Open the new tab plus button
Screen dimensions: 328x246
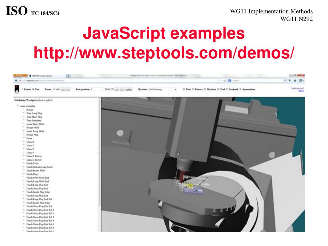(x=68, y=76)
